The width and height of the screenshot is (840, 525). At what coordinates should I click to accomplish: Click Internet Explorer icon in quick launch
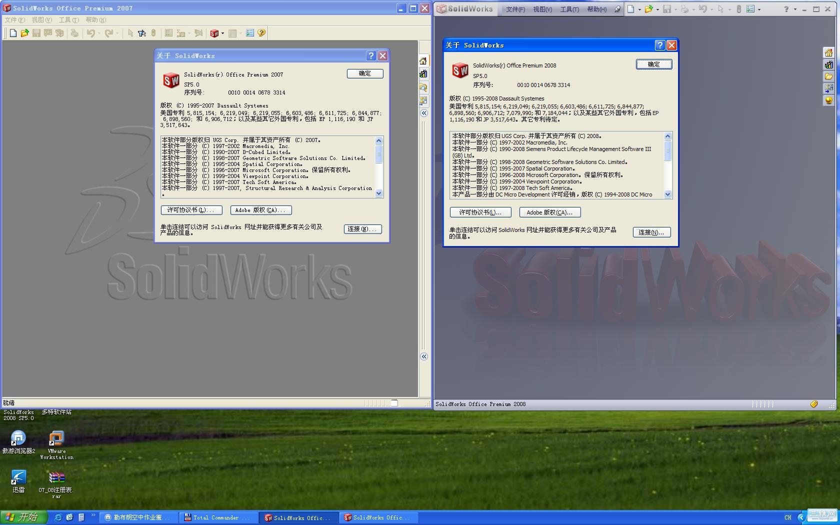pyautogui.click(x=58, y=517)
